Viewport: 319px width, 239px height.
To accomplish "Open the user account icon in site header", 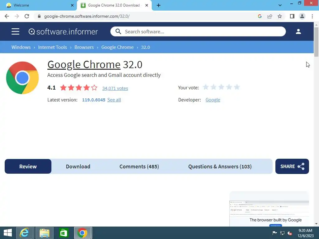I will [298, 31].
